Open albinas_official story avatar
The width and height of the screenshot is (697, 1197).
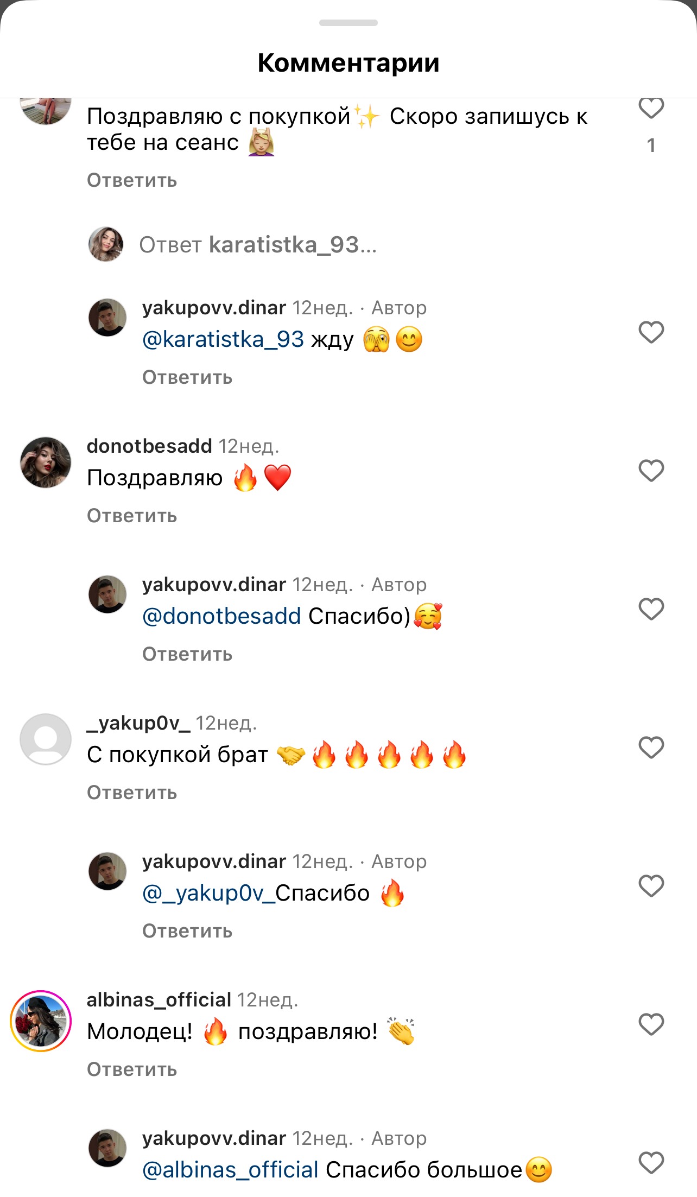41,1021
